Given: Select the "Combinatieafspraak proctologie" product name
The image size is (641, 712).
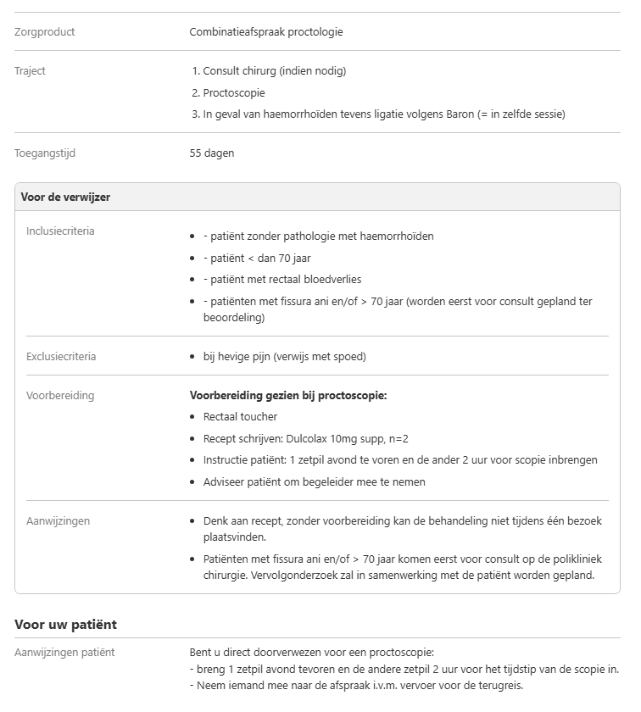Looking at the screenshot, I should [x=266, y=32].
